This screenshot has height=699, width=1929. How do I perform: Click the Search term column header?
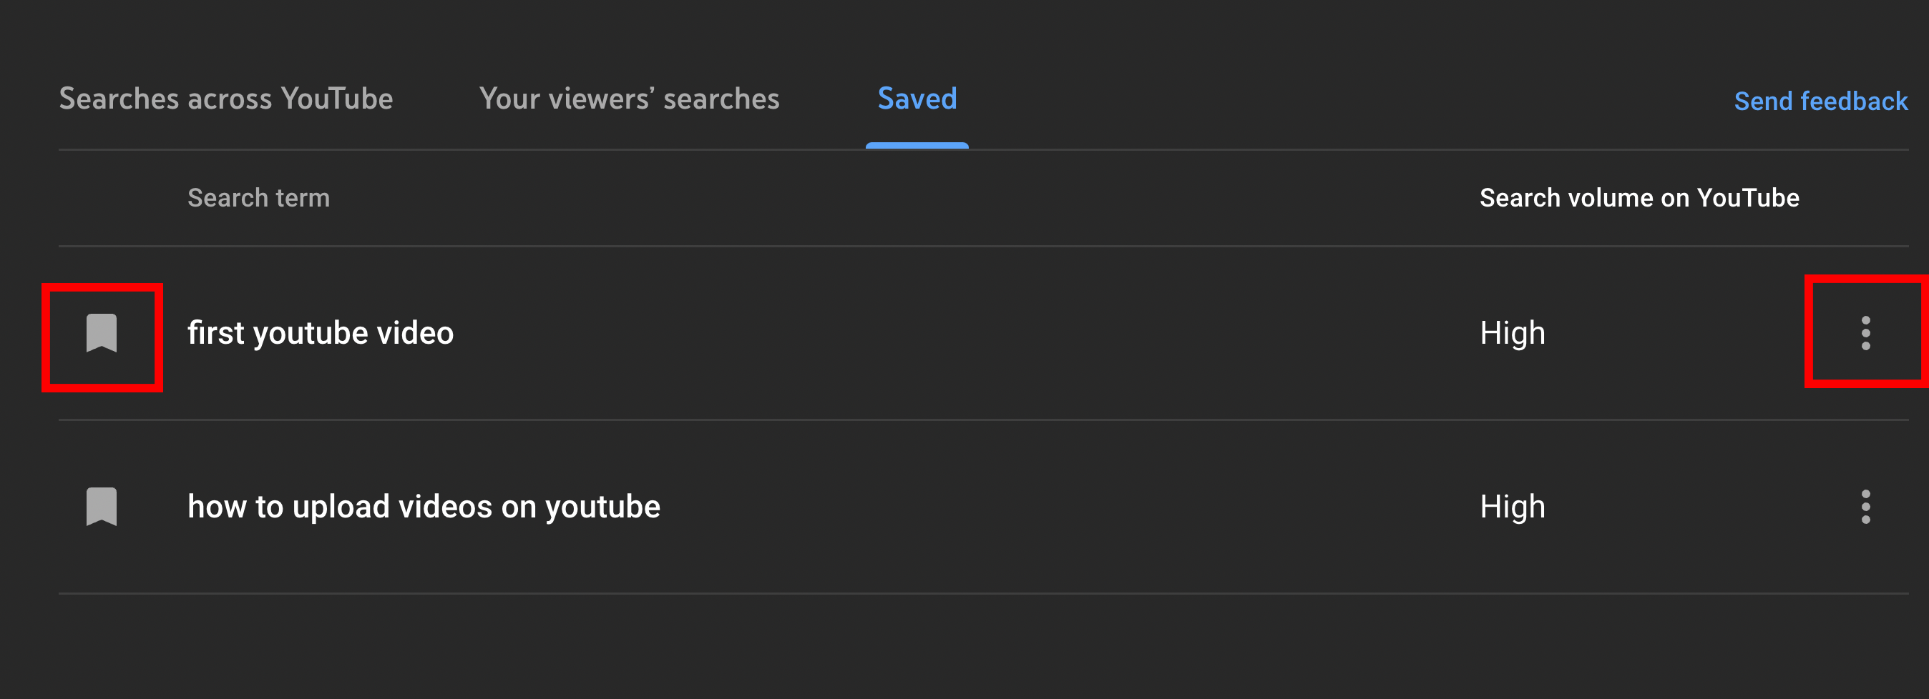[x=258, y=197]
